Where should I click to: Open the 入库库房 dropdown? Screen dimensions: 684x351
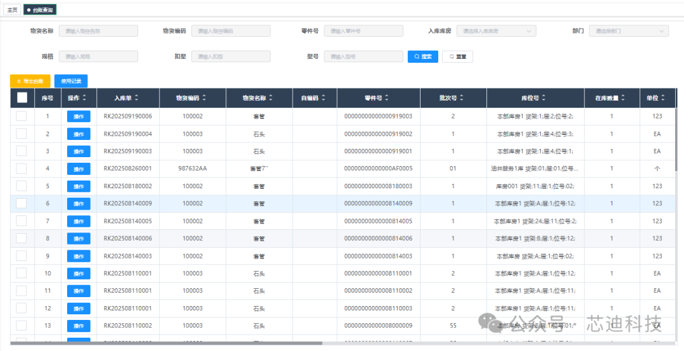click(496, 31)
